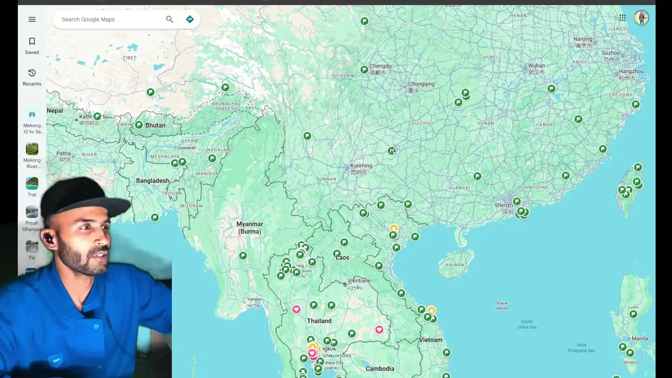This screenshot has width=672, height=378.
Task: Select the green flag pin at Chengdu
Action: point(364,70)
